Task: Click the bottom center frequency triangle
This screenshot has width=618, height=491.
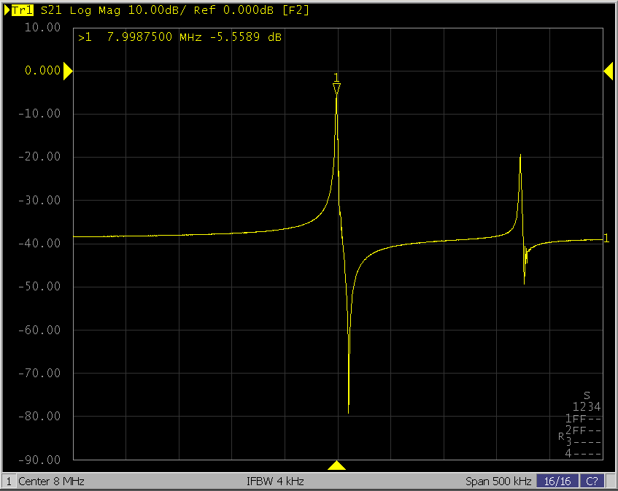Action: [x=336, y=465]
